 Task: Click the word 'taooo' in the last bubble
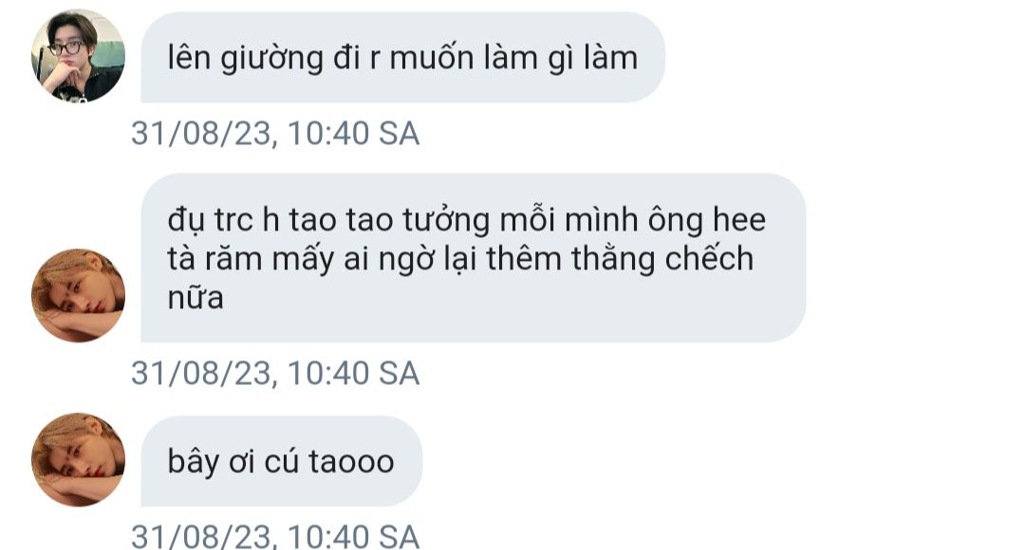pyautogui.click(x=351, y=462)
